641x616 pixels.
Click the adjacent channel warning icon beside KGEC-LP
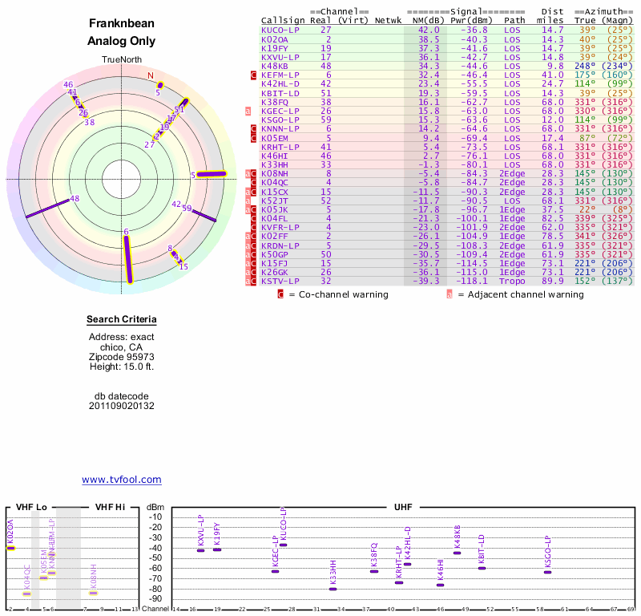248,111
